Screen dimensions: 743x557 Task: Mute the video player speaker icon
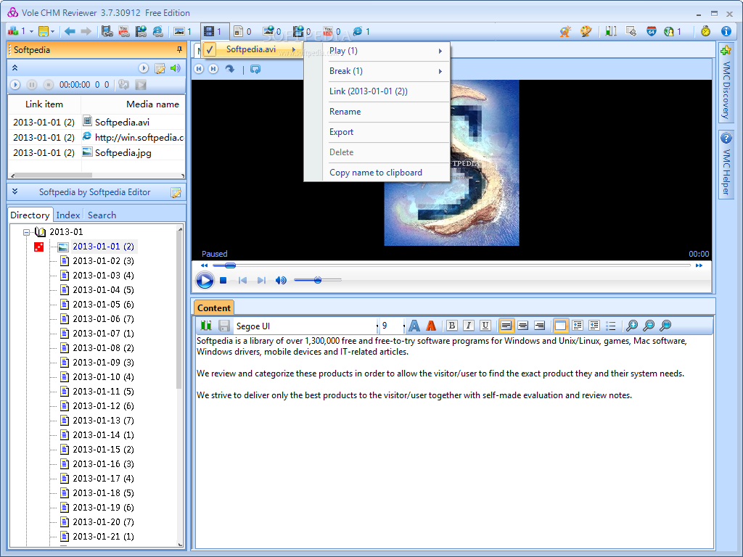coord(281,281)
